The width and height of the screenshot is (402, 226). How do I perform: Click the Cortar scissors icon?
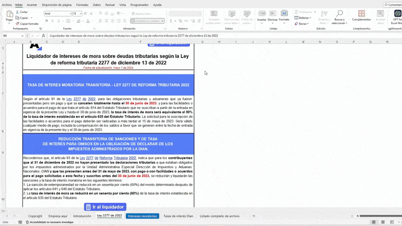point(18,12)
